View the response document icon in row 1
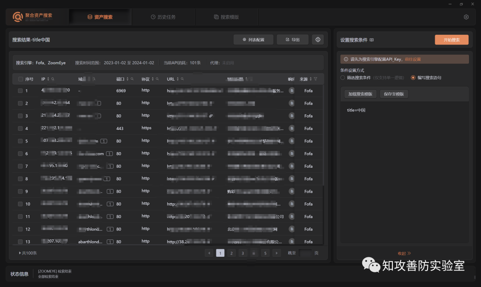The image size is (481, 287). tap(292, 91)
